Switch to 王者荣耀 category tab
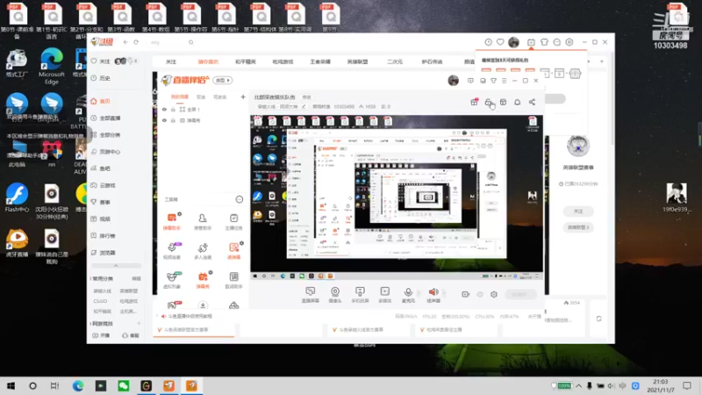Viewport: 702px width, 395px height. pyautogui.click(x=320, y=61)
